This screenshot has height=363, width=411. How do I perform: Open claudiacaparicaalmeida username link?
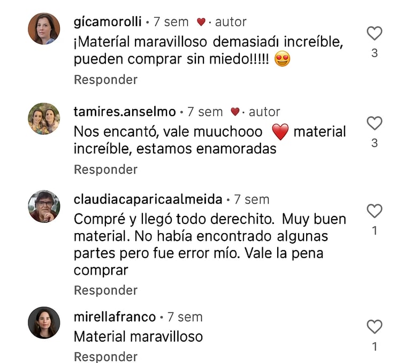click(148, 199)
